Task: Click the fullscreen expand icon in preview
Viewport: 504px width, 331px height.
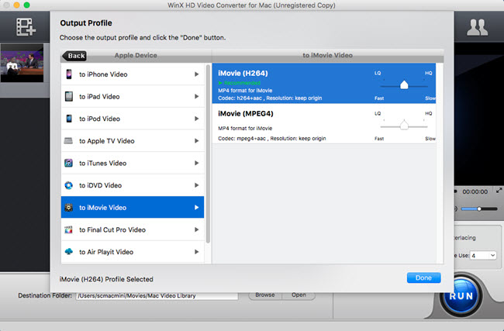Action: click(499, 191)
